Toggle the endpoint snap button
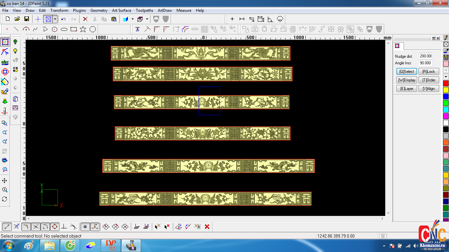449x252 pixels. tap(7, 226)
